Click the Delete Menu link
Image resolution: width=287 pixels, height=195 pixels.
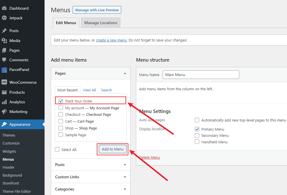click(150, 157)
